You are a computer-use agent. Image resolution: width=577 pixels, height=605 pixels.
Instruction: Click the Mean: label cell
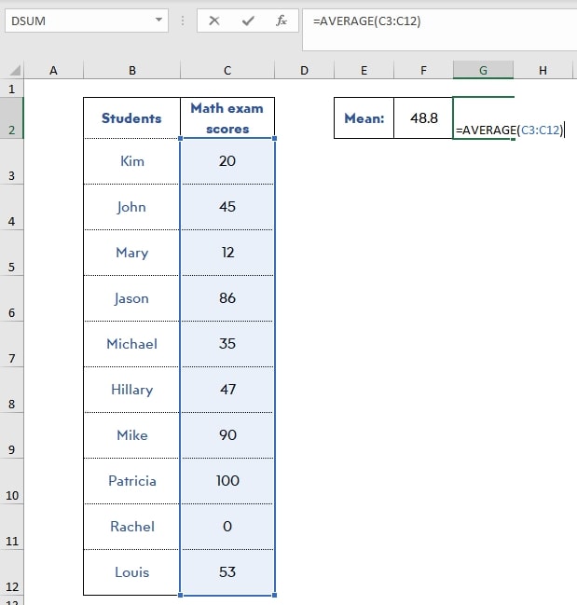364,118
